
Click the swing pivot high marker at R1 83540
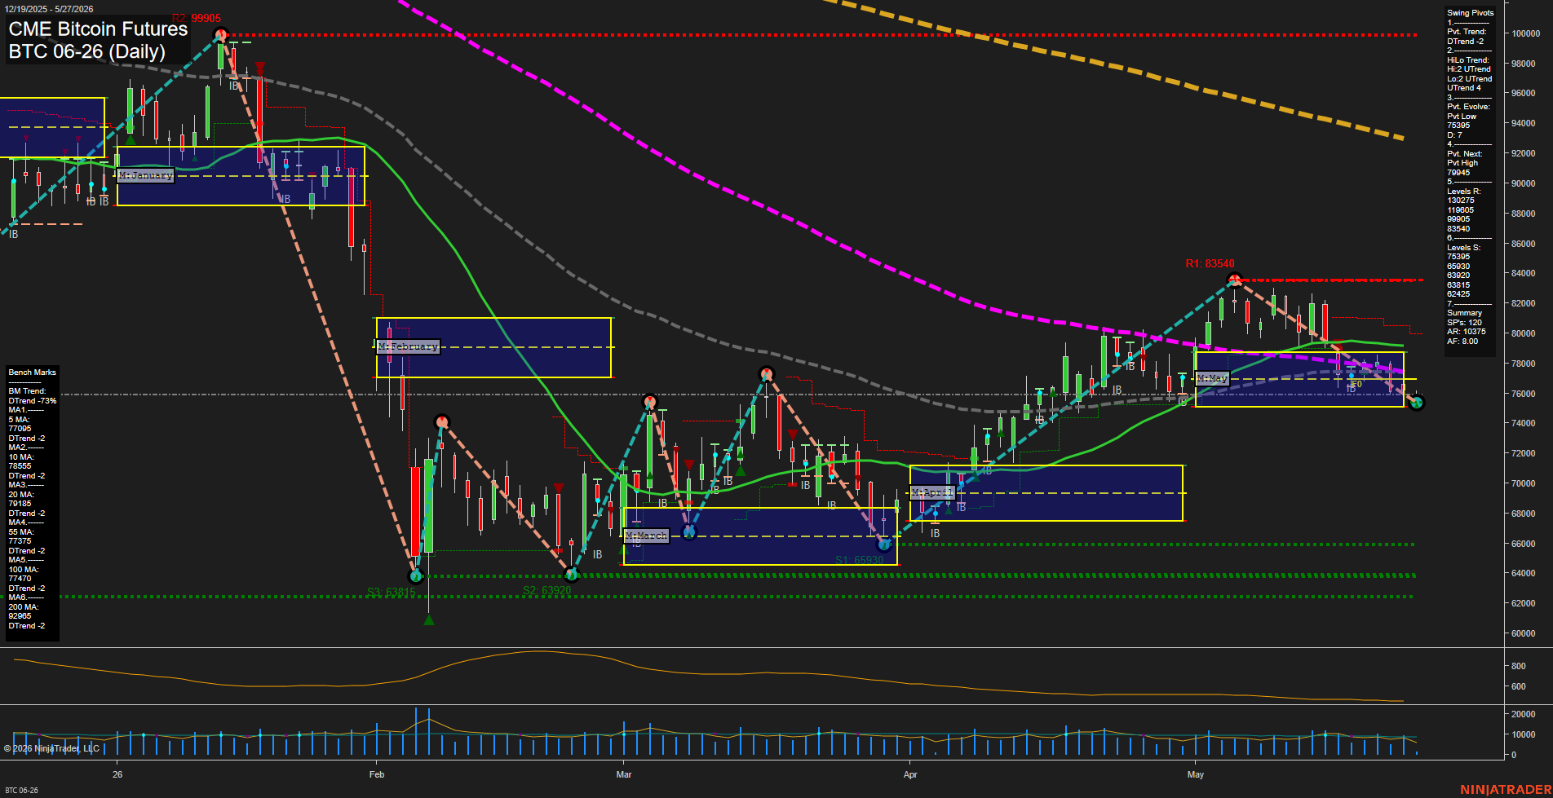pos(1235,280)
